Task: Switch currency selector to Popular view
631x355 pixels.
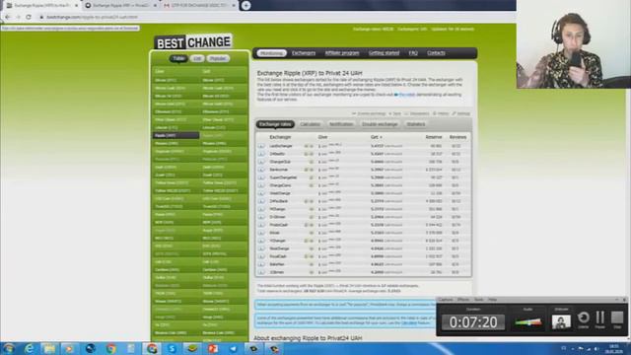Action: pyautogui.click(x=218, y=59)
